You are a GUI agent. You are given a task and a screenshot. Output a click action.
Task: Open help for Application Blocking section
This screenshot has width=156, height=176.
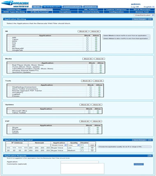click(x=150, y=19)
